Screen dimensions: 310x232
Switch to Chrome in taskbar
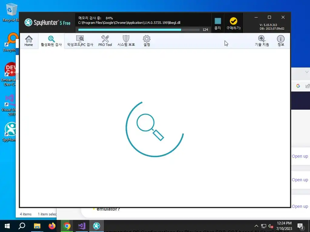pos(67,226)
